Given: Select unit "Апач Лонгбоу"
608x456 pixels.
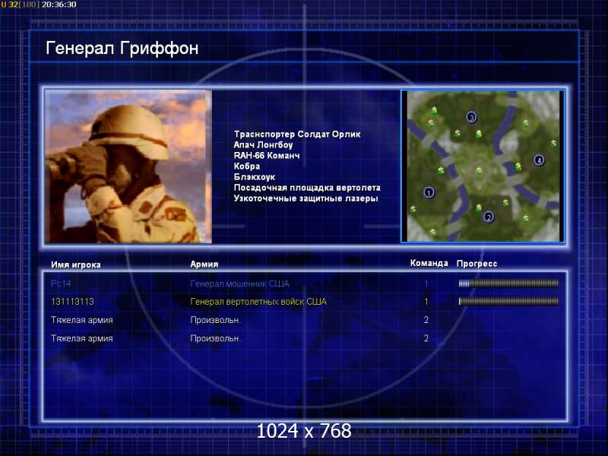Looking at the screenshot, I should [263, 145].
